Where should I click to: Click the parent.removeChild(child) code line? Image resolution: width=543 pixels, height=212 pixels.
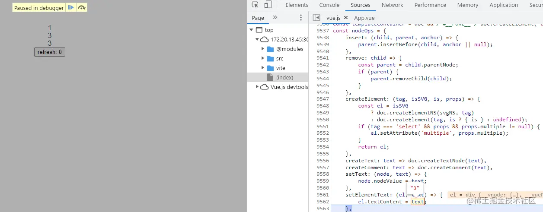point(411,79)
